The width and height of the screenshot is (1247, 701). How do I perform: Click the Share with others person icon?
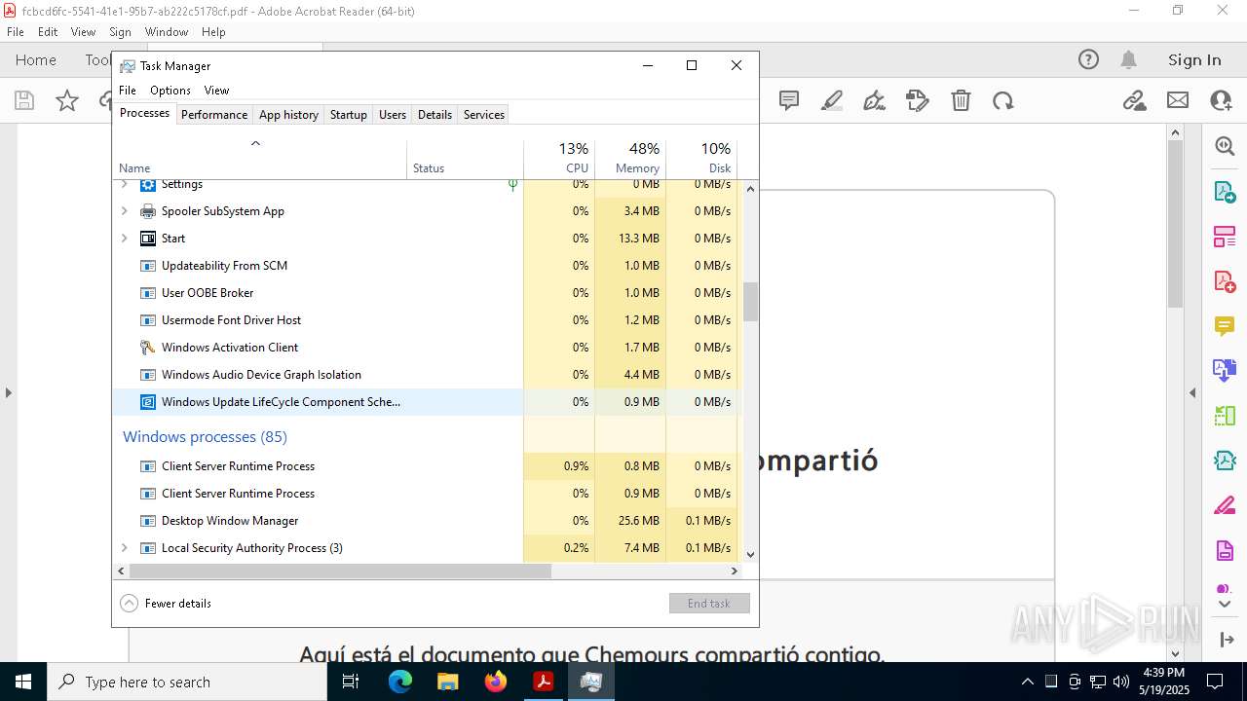pyautogui.click(x=1221, y=100)
